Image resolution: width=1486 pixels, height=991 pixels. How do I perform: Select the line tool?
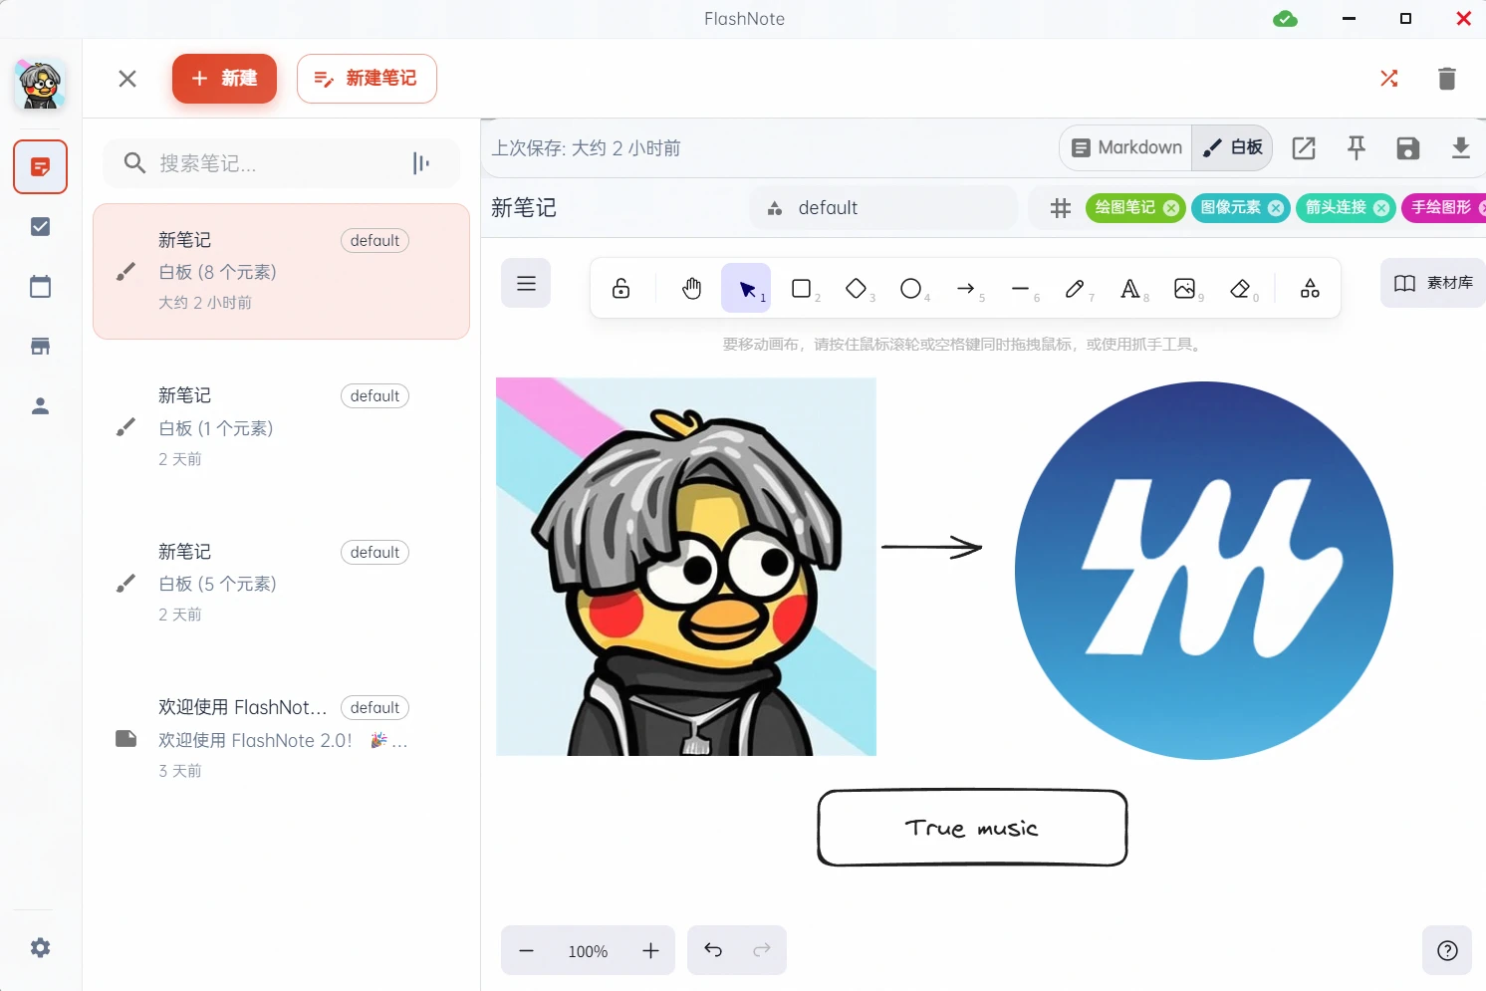[1021, 289]
